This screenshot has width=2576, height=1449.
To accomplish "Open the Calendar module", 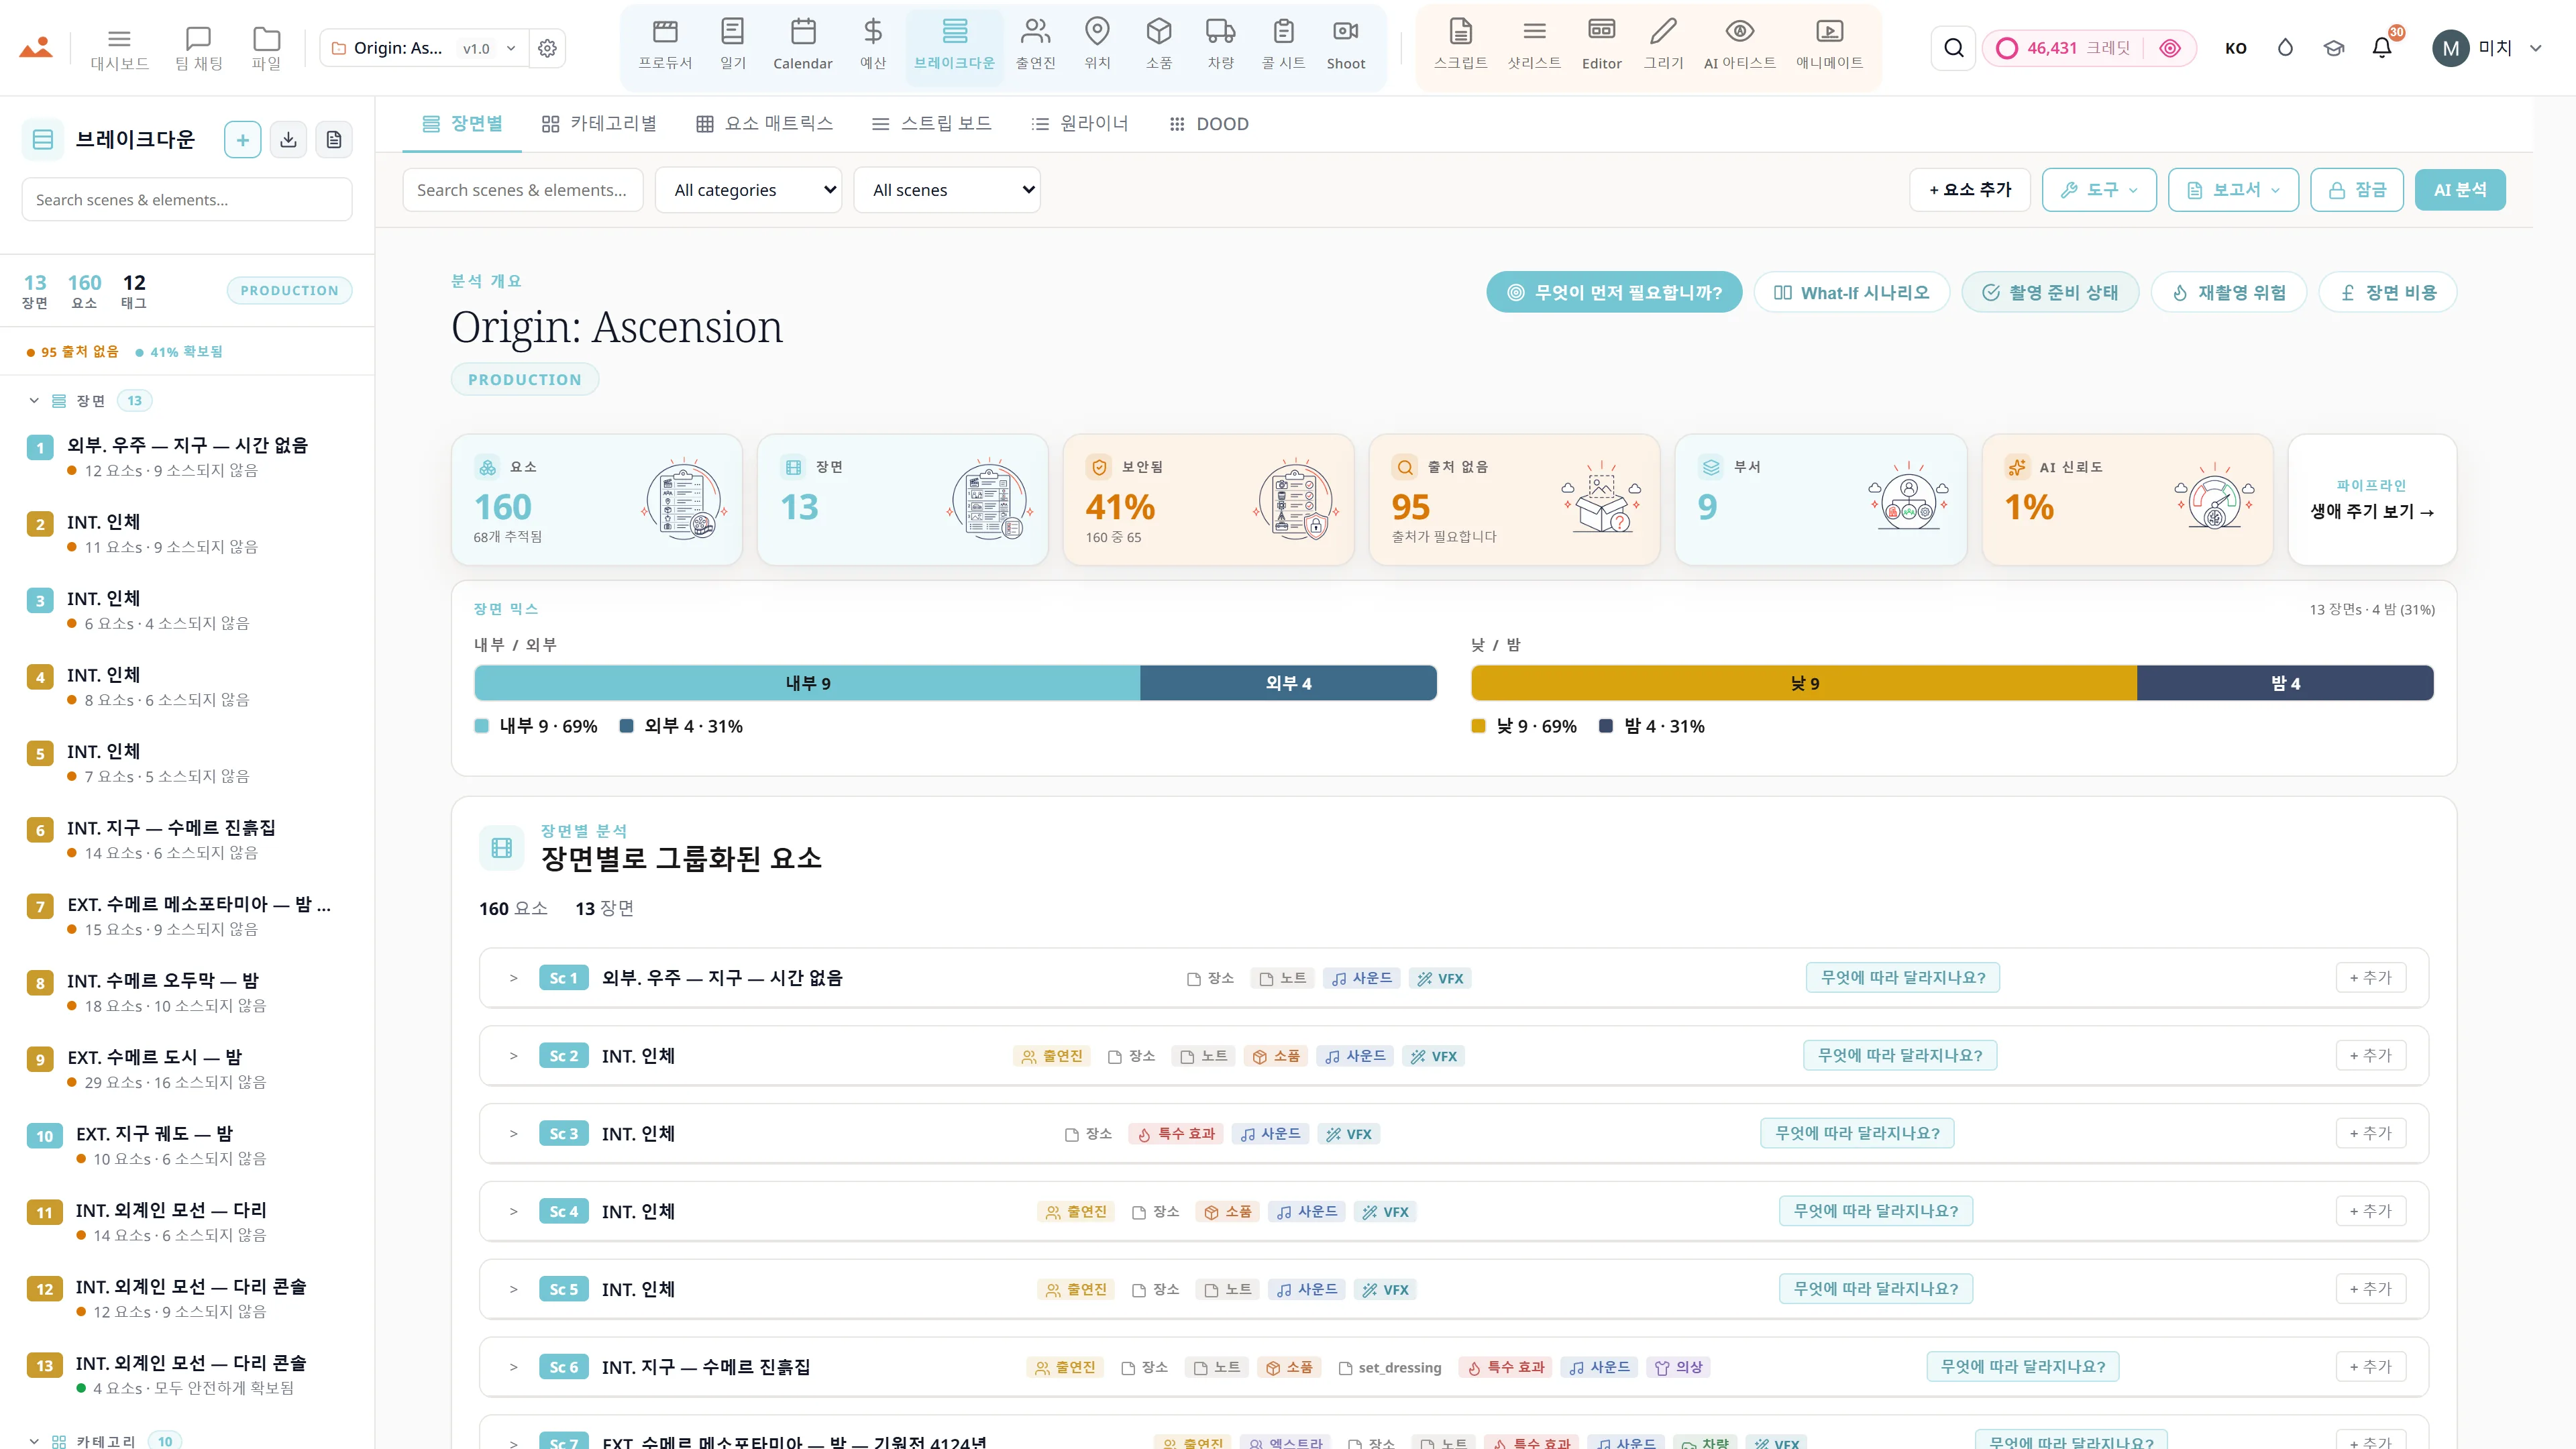I will pos(802,46).
